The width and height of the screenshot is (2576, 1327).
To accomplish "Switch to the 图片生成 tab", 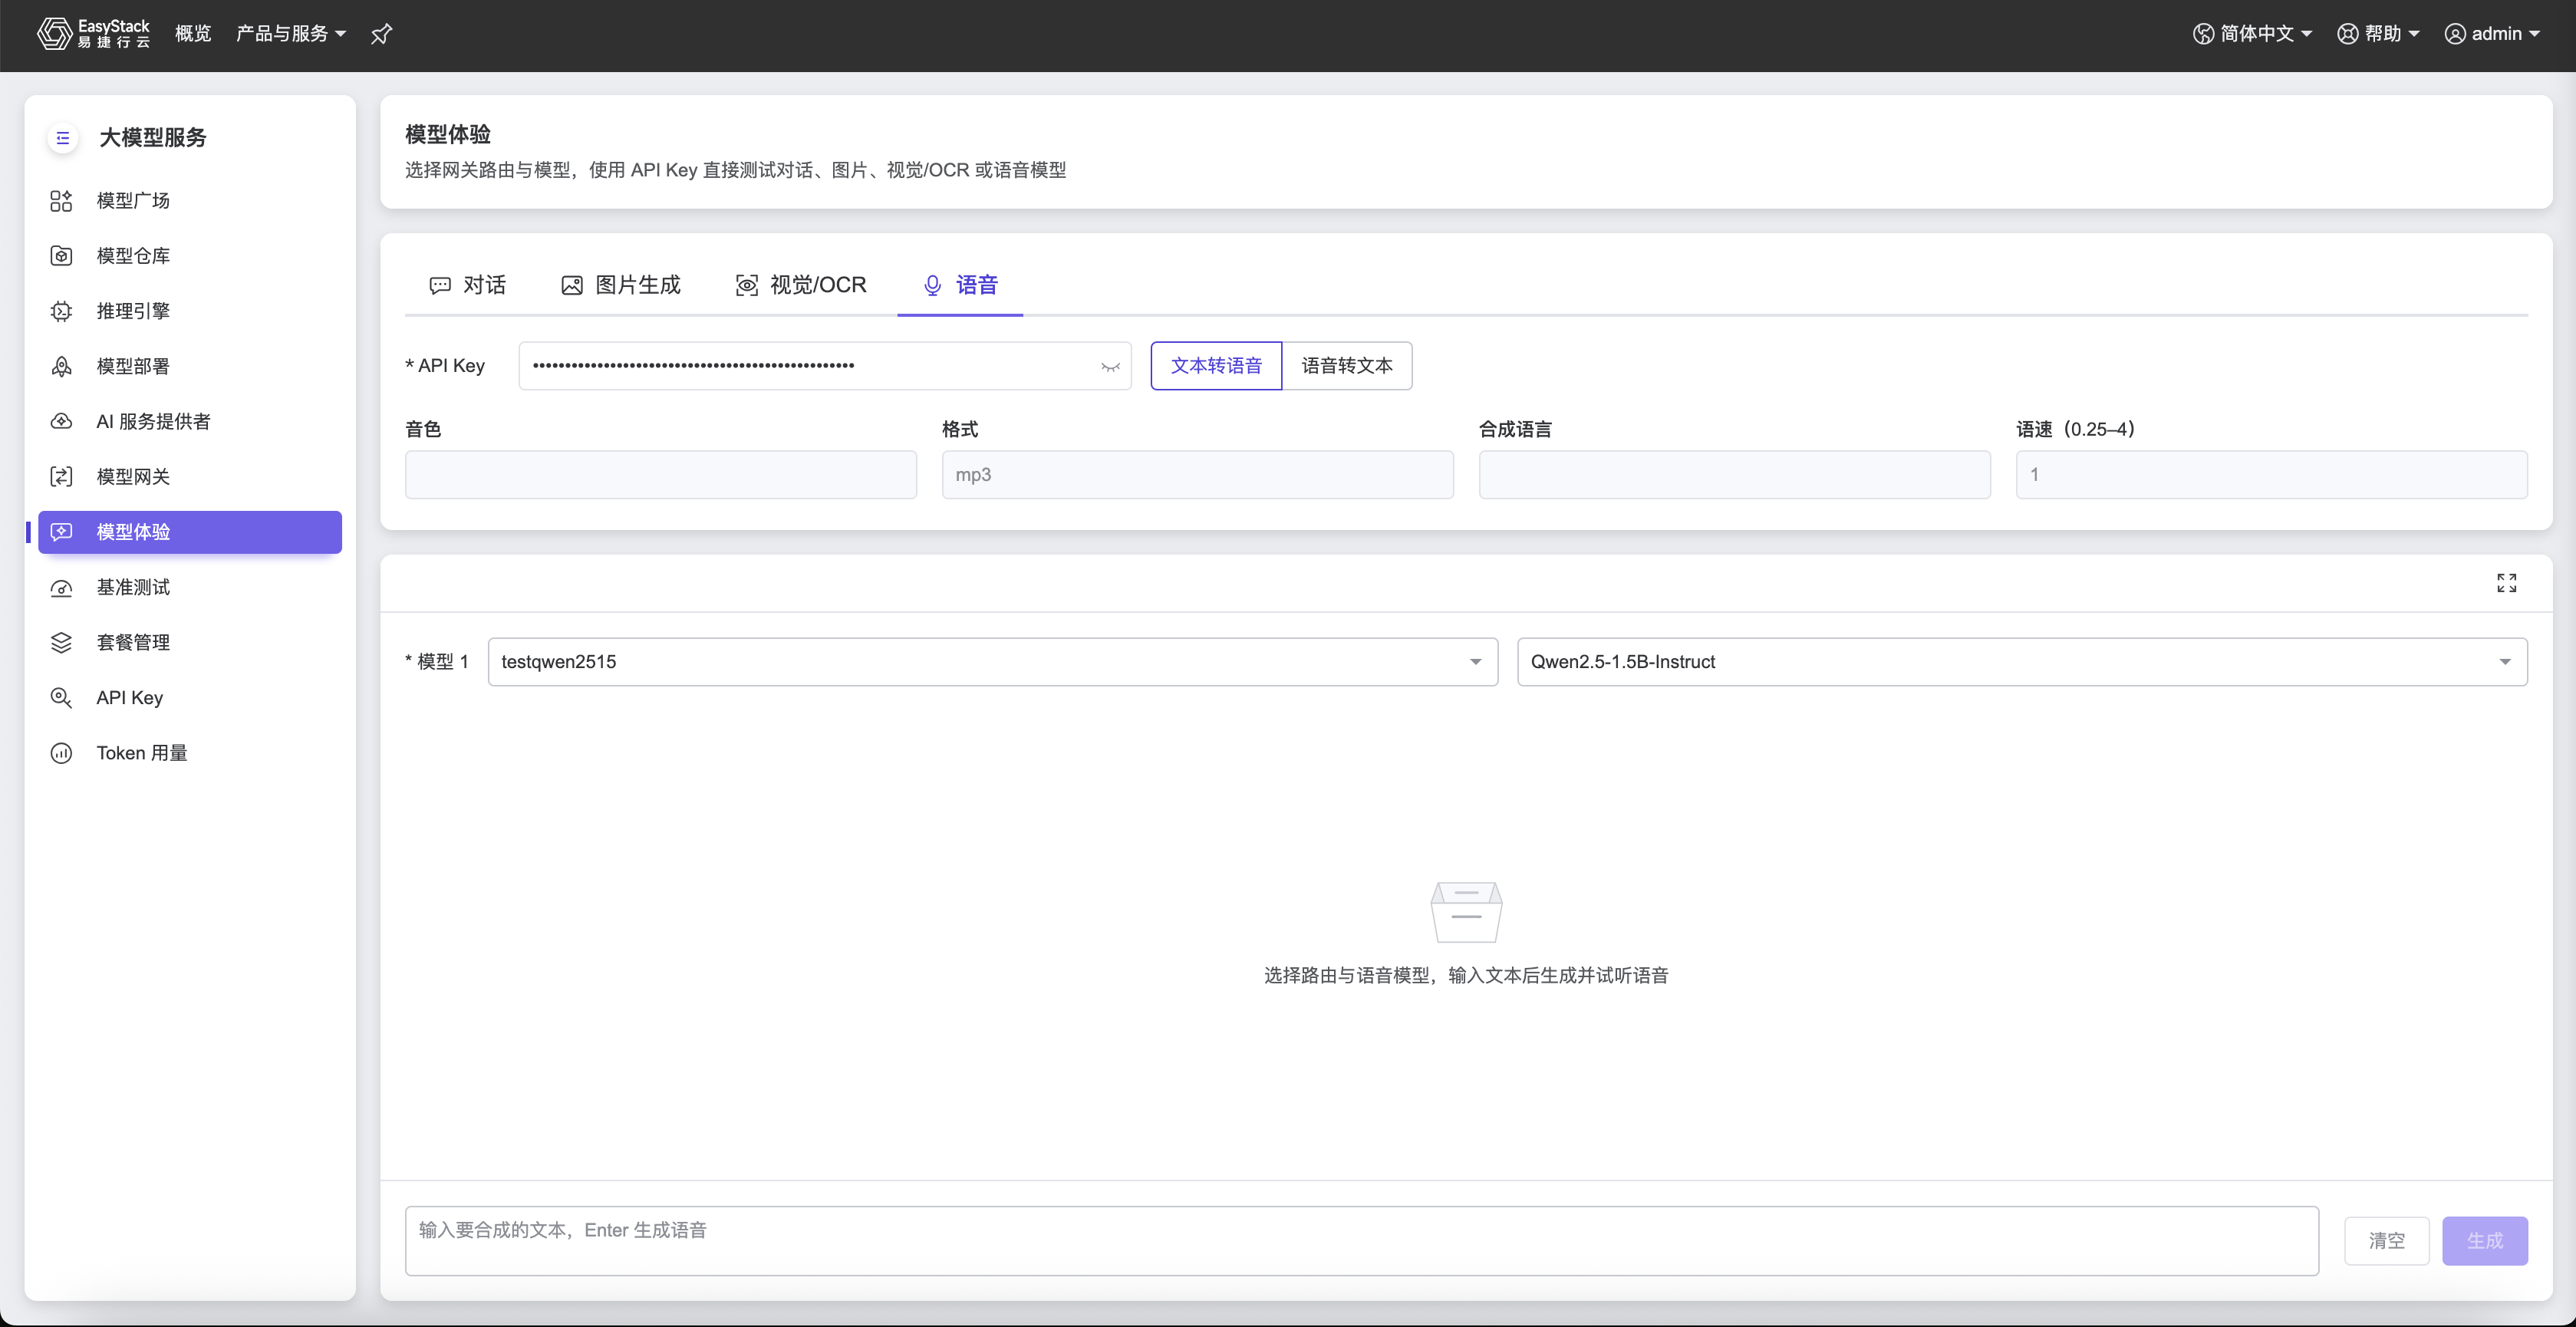I will 621,286.
